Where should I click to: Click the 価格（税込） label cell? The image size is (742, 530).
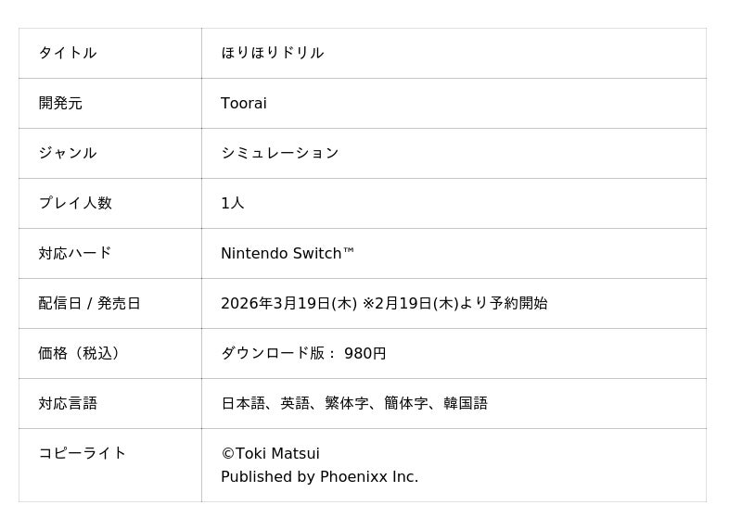pos(83,353)
